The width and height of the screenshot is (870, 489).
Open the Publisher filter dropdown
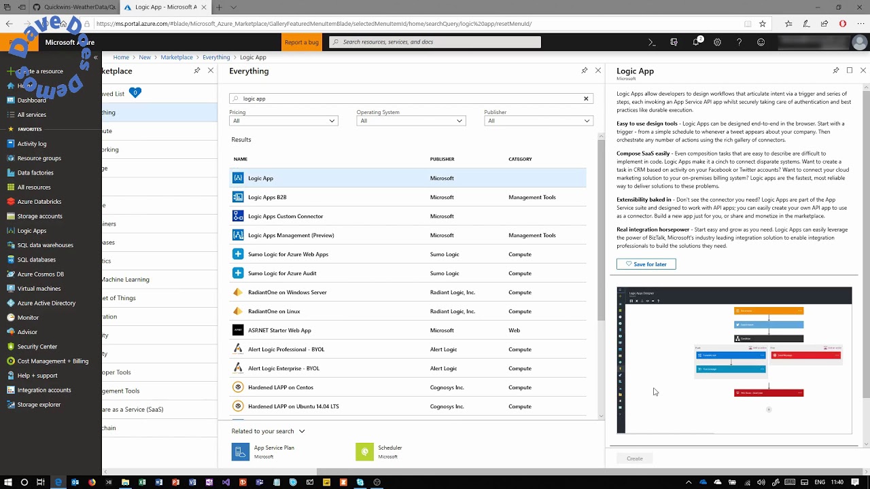538,121
